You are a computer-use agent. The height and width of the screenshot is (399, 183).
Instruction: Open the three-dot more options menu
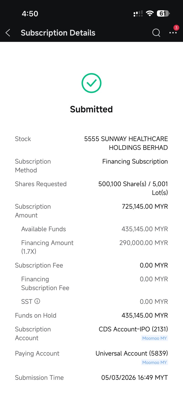(173, 33)
